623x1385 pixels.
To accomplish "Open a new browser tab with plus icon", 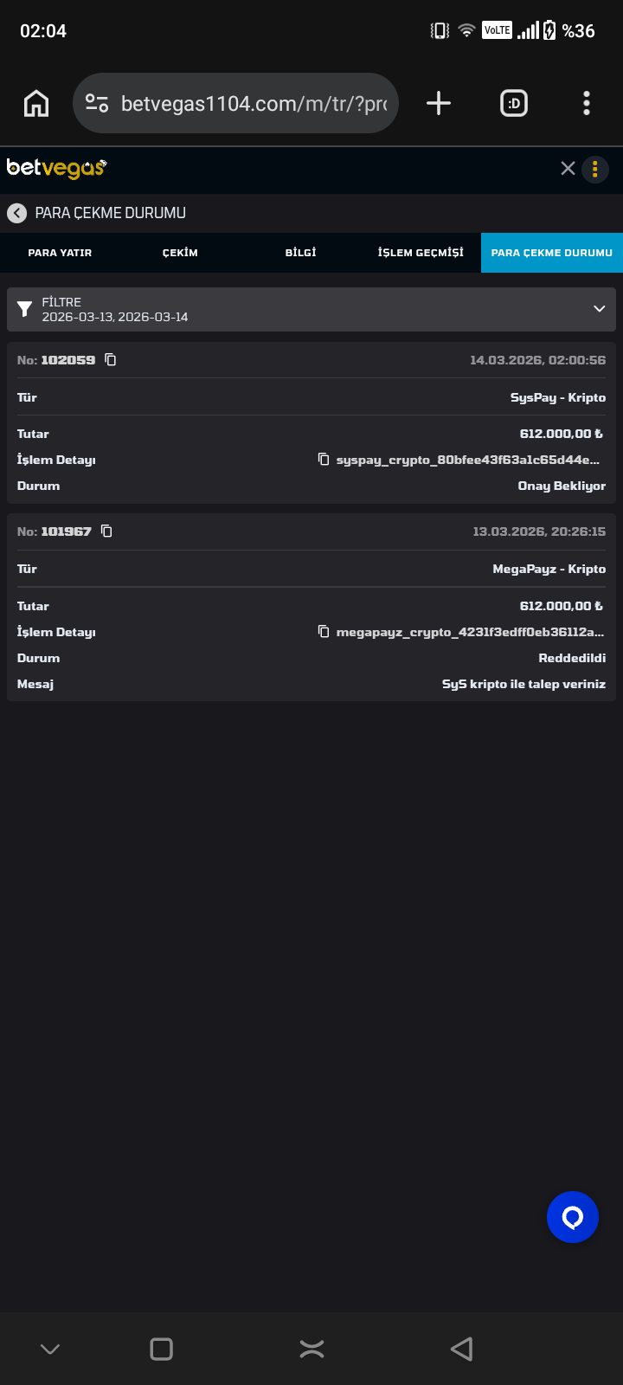I will coord(439,104).
